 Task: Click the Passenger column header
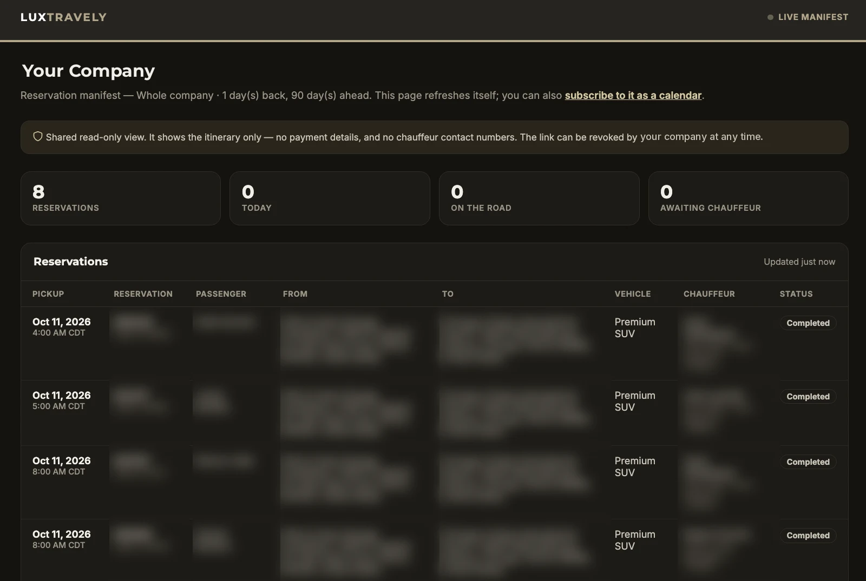pyautogui.click(x=221, y=294)
